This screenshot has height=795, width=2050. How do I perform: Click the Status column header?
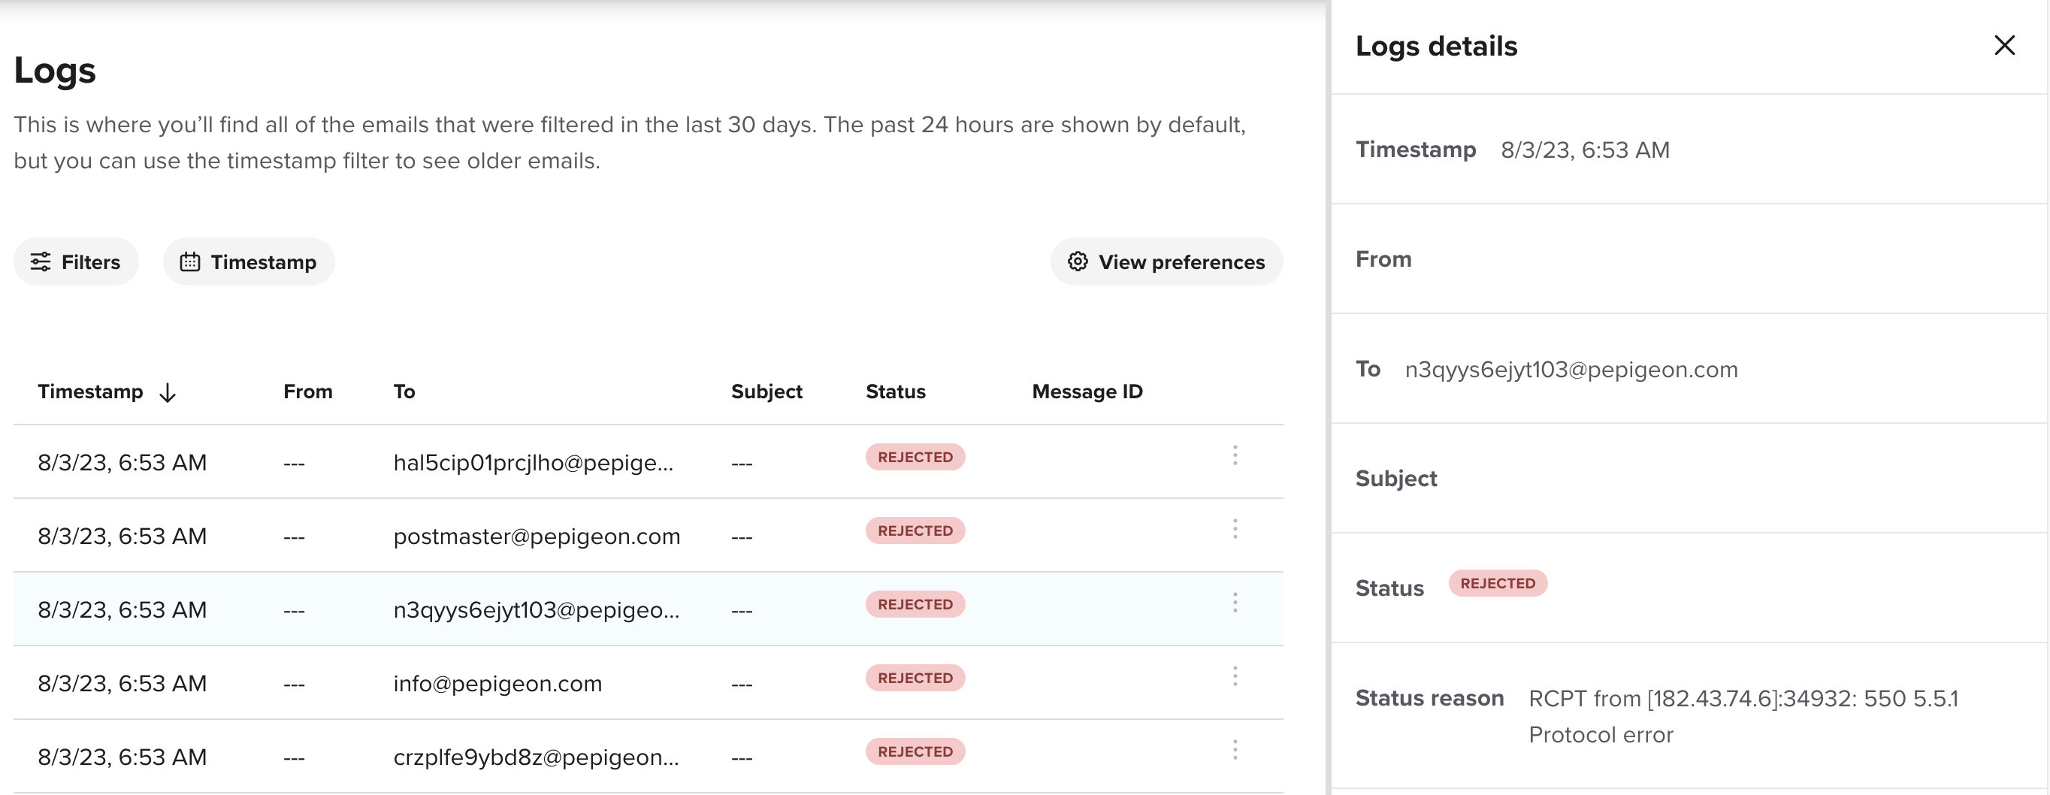click(895, 391)
